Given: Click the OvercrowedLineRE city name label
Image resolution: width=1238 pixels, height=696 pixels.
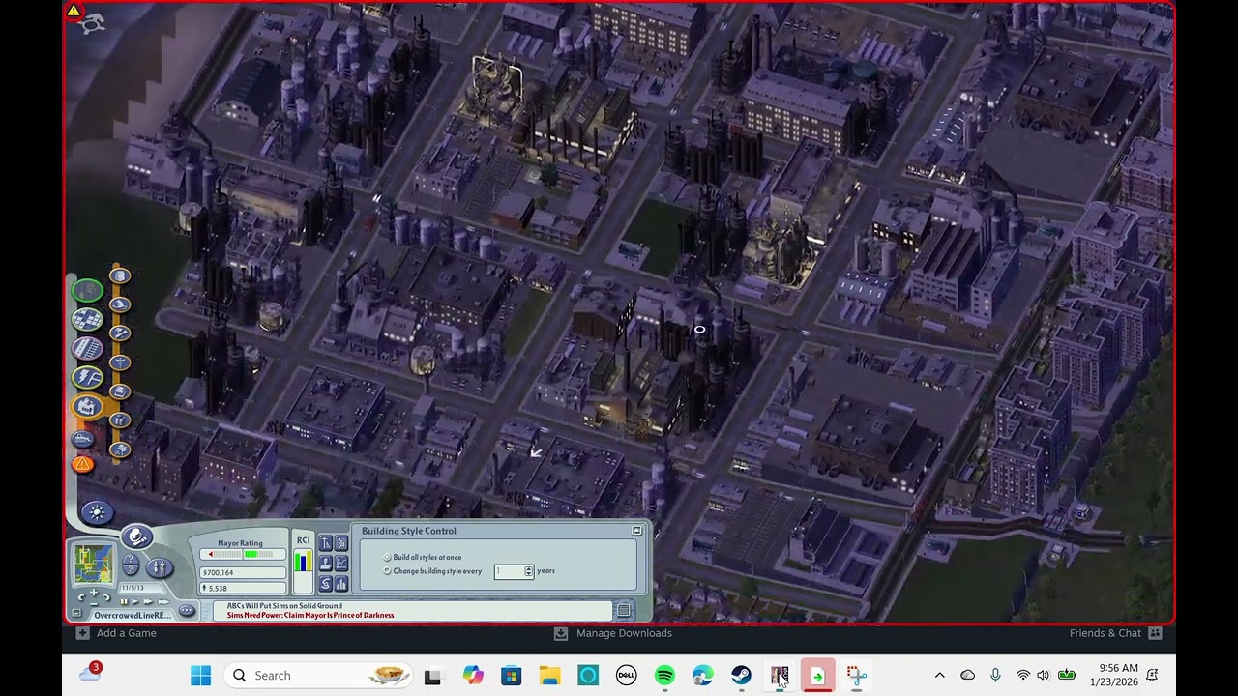Looking at the screenshot, I should 133,615.
